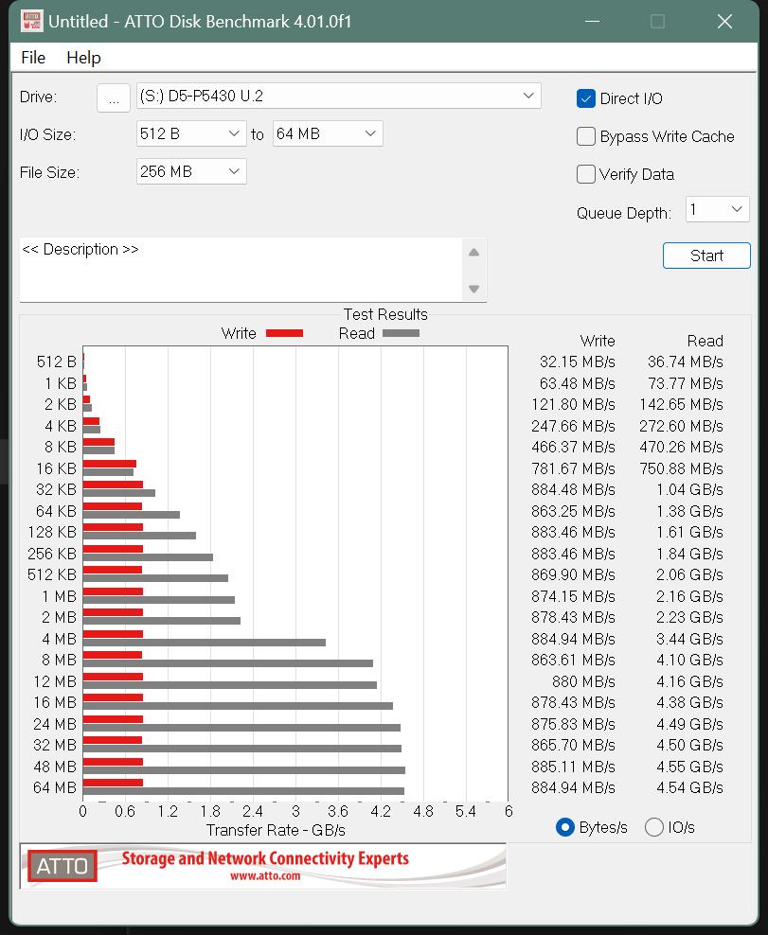Viewport: 768px width, 935px height.
Task: Click the gray Read legend swatch
Action: pyautogui.click(x=401, y=333)
